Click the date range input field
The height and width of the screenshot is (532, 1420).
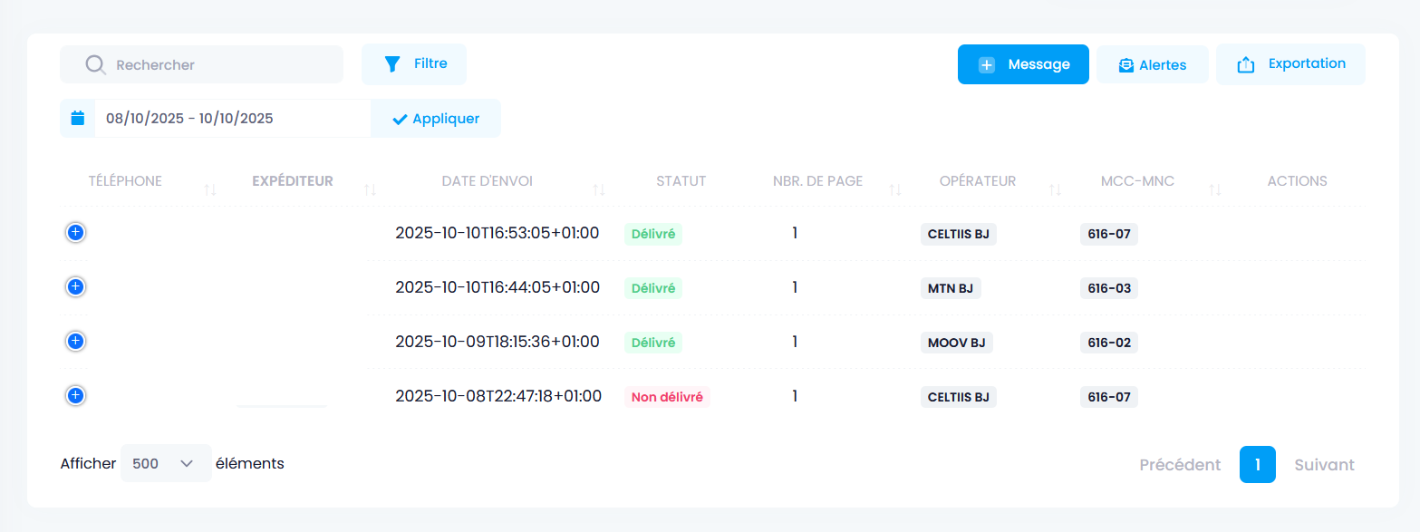[232, 118]
